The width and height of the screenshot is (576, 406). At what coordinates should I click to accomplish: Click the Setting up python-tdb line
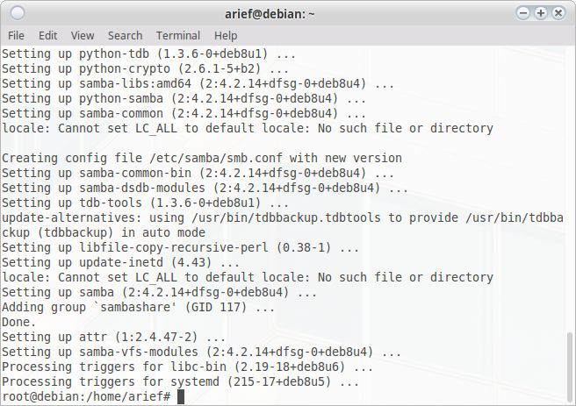148,53
